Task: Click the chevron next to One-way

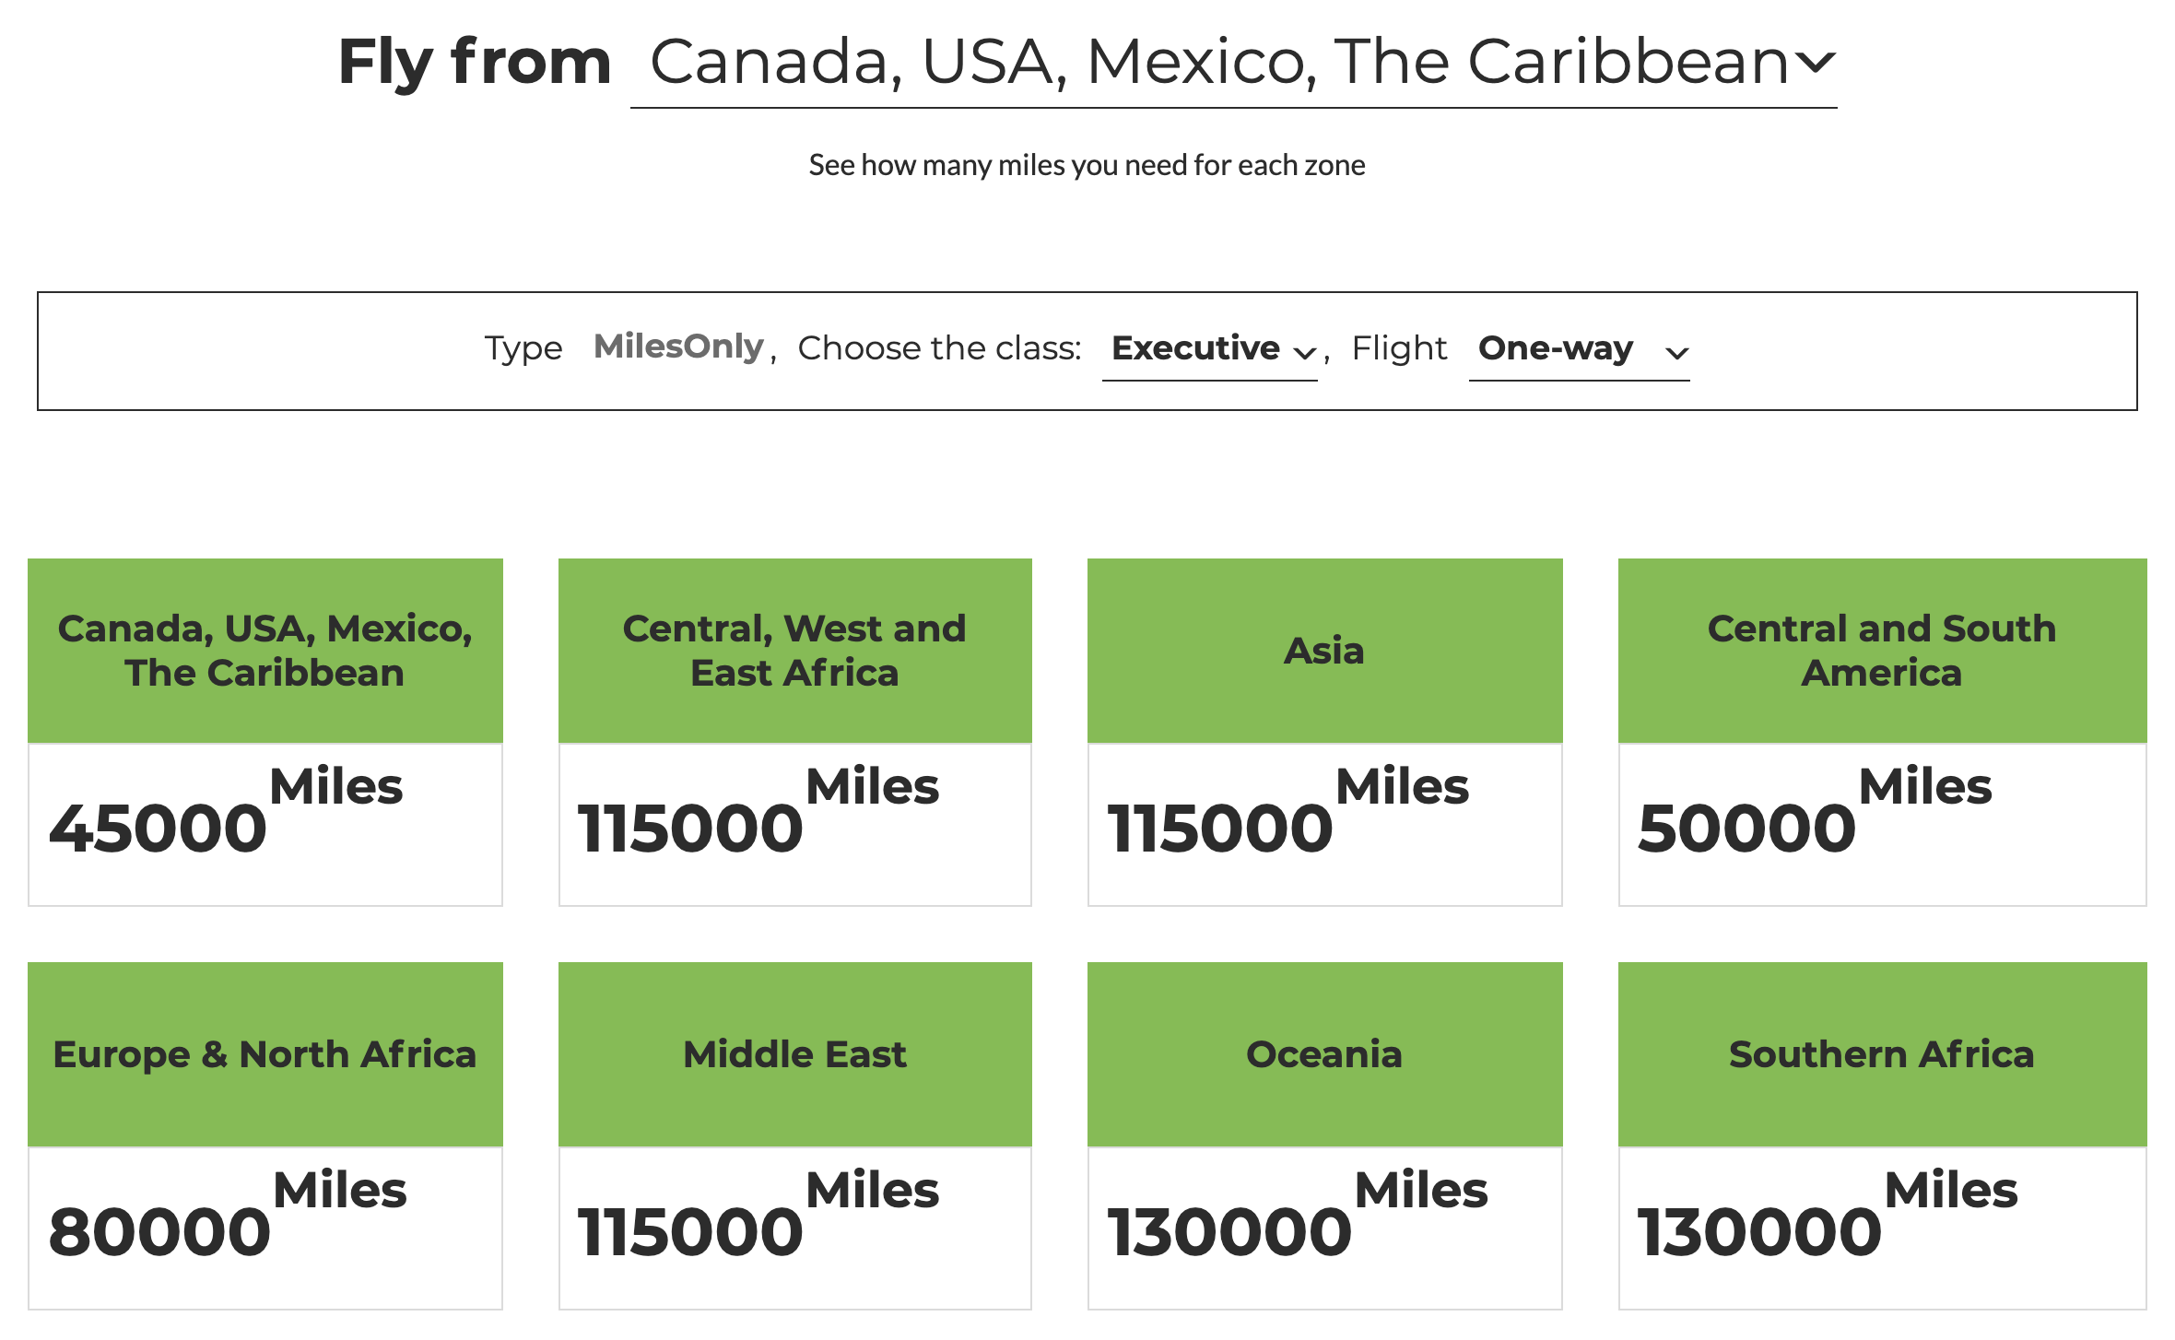Action: [x=1677, y=353]
